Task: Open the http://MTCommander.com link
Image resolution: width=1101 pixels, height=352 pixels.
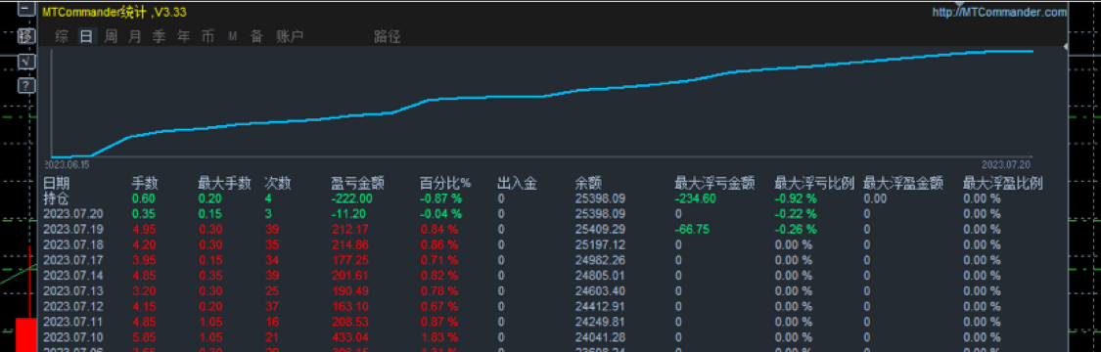Action: click(999, 12)
